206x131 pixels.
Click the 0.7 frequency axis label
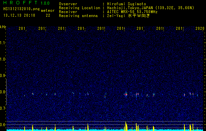point(3,108)
